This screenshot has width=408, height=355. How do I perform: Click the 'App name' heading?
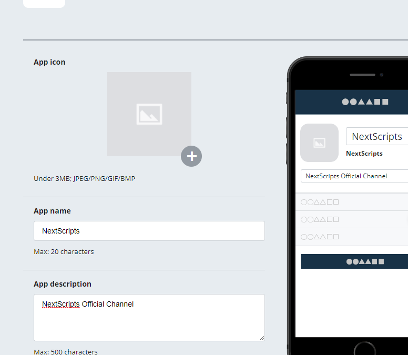coord(52,211)
